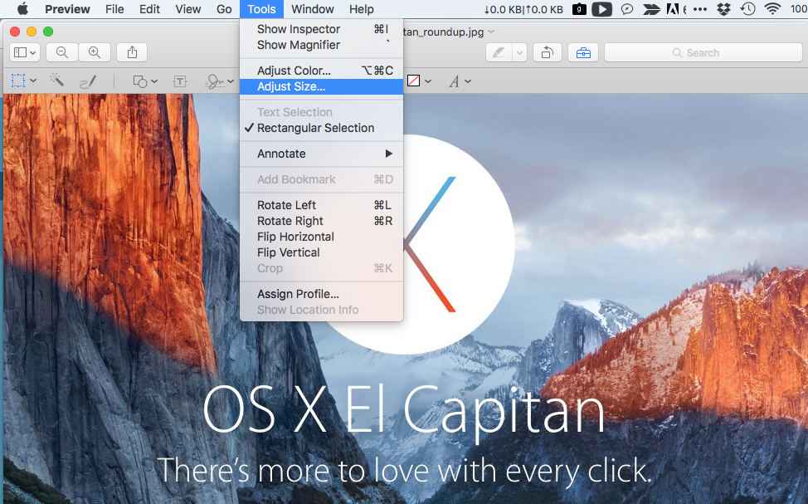Click the speech bubble menu bar icon
This screenshot has height=504, width=808.
(x=627, y=9)
